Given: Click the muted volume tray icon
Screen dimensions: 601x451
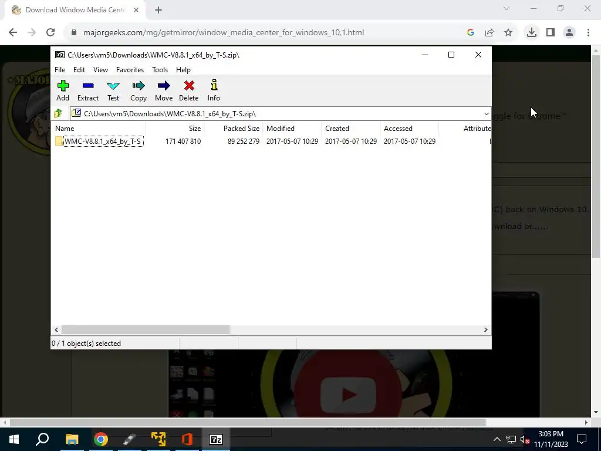Looking at the screenshot, I should (x=525, y=439).
